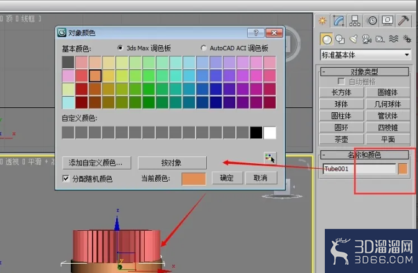Click the 管状体 button

[388, 116]
